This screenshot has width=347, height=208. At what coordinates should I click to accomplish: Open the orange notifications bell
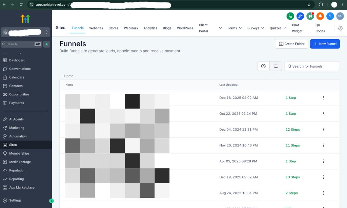click(x=320, y=16)
